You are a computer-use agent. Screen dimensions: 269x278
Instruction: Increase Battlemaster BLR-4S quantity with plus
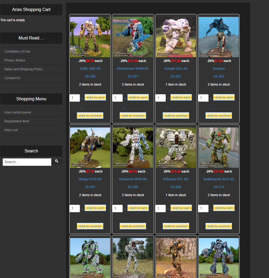pyautogui.click(x=211, y=209)
